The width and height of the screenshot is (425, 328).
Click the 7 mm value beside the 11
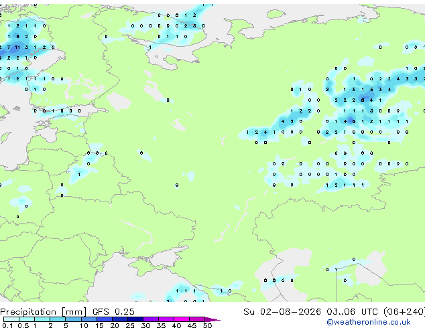point(9,47)
